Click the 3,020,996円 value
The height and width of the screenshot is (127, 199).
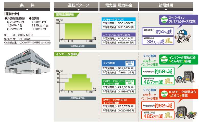pos(126,110)
